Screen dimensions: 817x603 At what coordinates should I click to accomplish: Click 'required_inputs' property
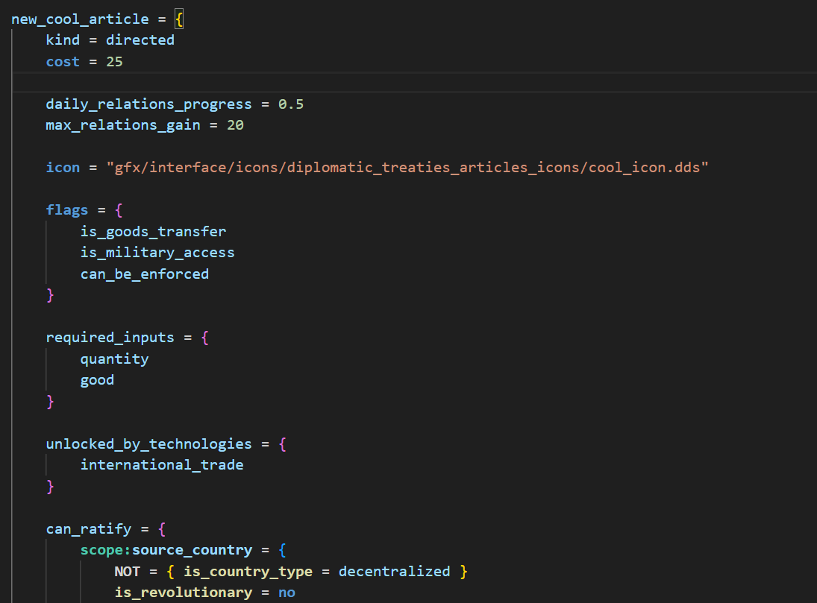(110, 338)
